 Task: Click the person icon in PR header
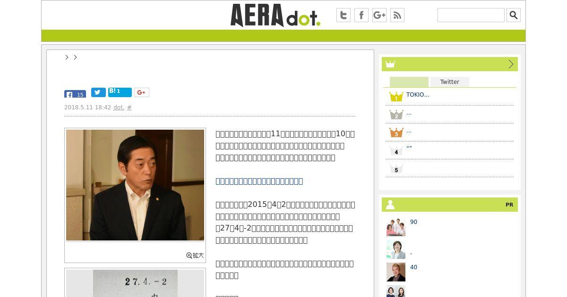[390, 205]
